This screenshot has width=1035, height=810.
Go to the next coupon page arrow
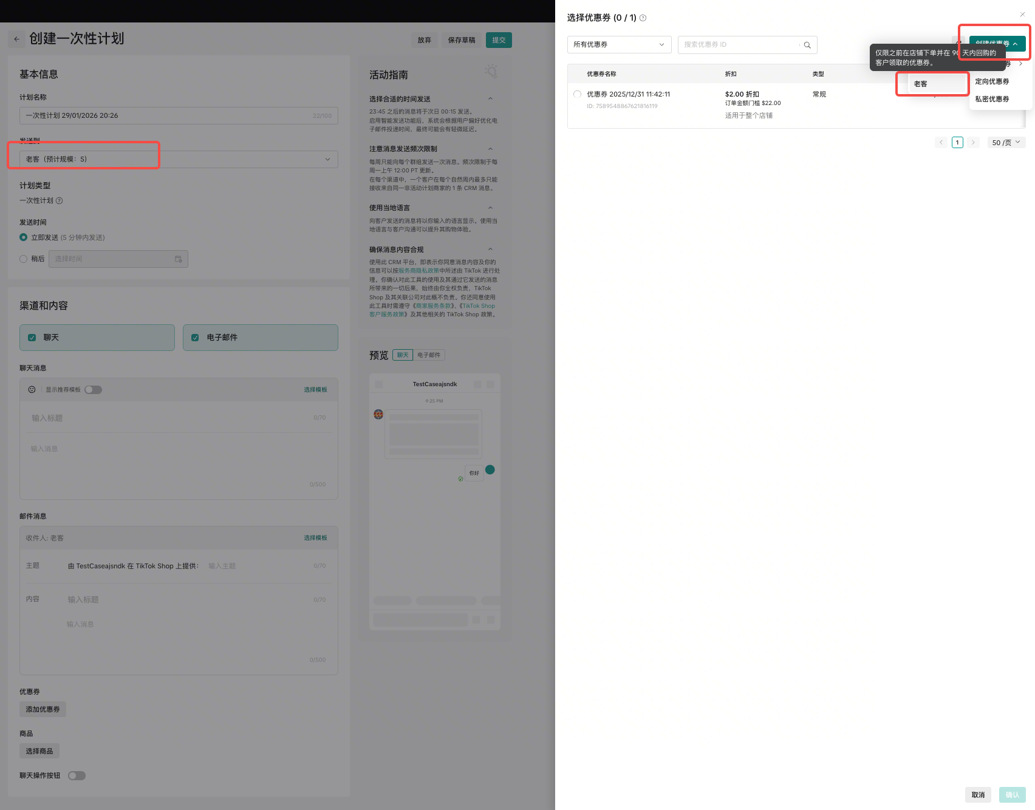(973, 143)
